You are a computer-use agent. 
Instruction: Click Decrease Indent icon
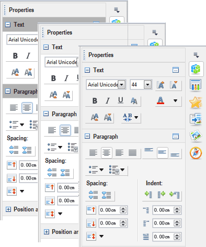pos(161,195)
